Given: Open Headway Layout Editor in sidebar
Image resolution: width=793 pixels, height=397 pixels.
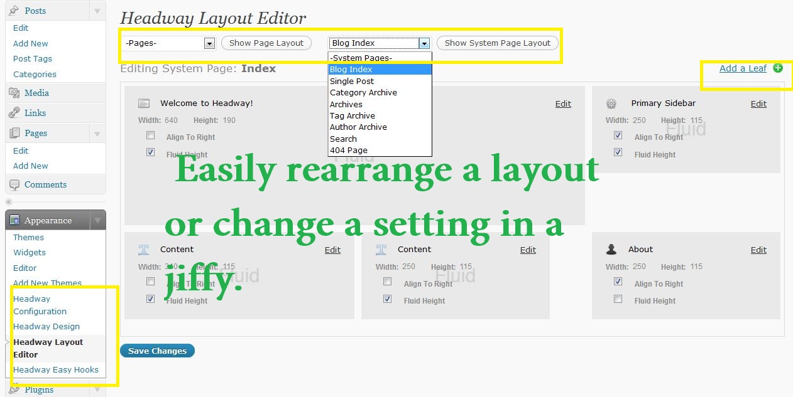Looking at the screenshot, I should tap(48, 348).
